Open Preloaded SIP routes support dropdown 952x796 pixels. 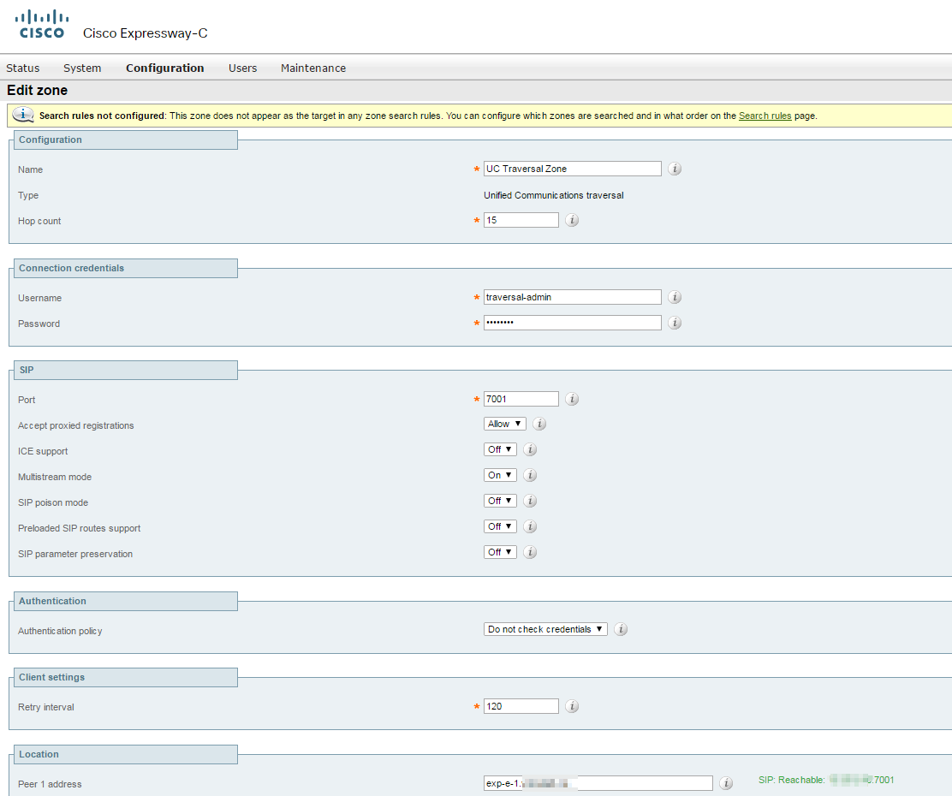tap(500, 526)
